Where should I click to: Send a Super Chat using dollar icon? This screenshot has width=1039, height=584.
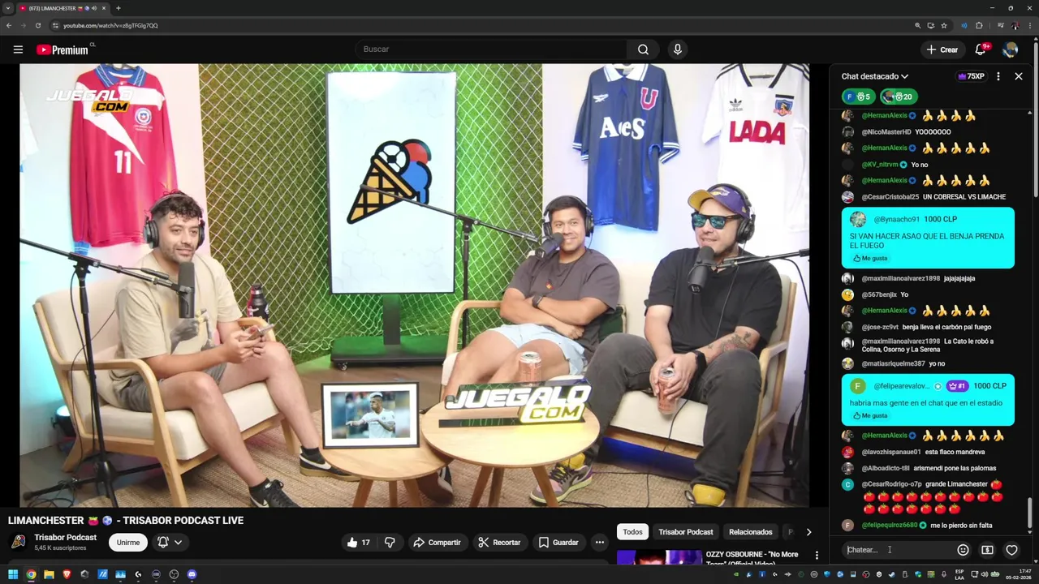(x=987, y=550)
